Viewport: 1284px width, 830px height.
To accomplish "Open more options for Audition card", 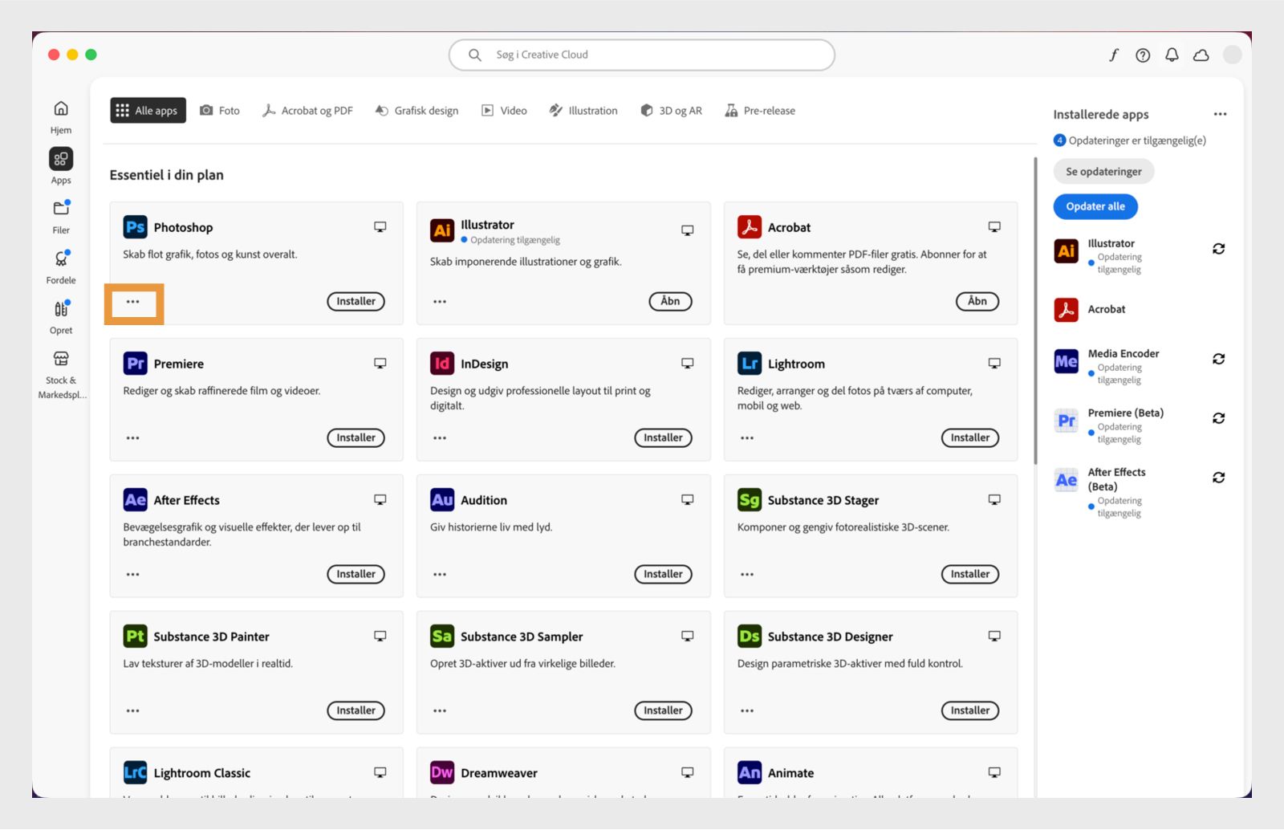I will tap(440, 575).
